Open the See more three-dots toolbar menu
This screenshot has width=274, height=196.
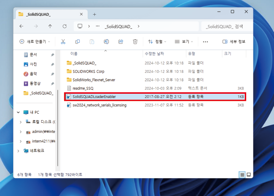pyautogui.click(x=205, y=42)
